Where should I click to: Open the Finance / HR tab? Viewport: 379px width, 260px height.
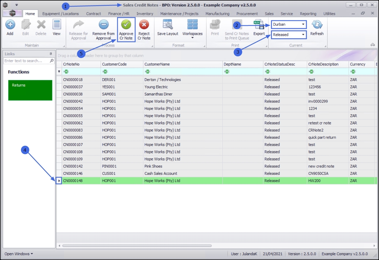pyautogui.click(x=119, y=14)
